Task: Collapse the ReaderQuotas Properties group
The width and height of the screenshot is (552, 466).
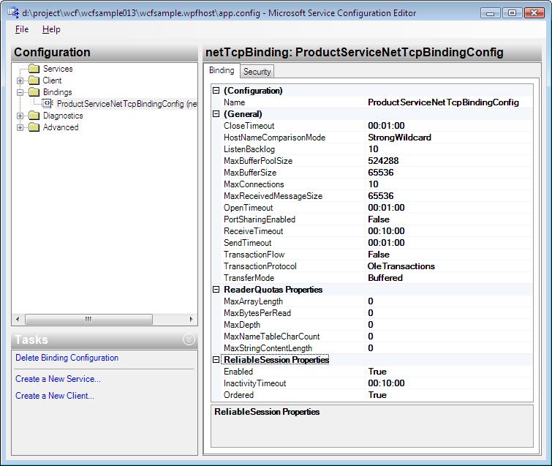Action: 216,290
